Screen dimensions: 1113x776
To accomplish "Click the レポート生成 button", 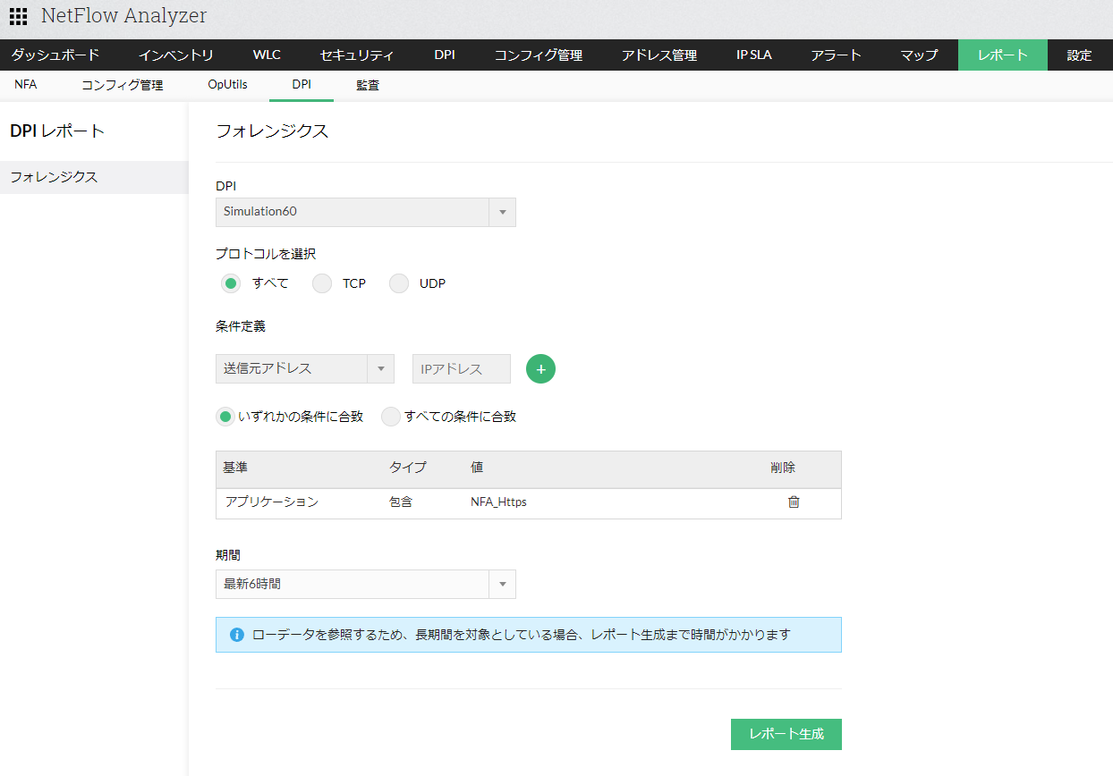I will click(786, 734).
